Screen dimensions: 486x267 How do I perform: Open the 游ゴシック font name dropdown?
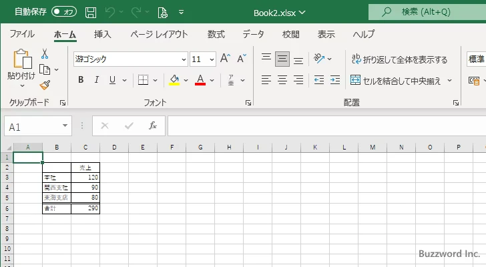pos(184,59)
